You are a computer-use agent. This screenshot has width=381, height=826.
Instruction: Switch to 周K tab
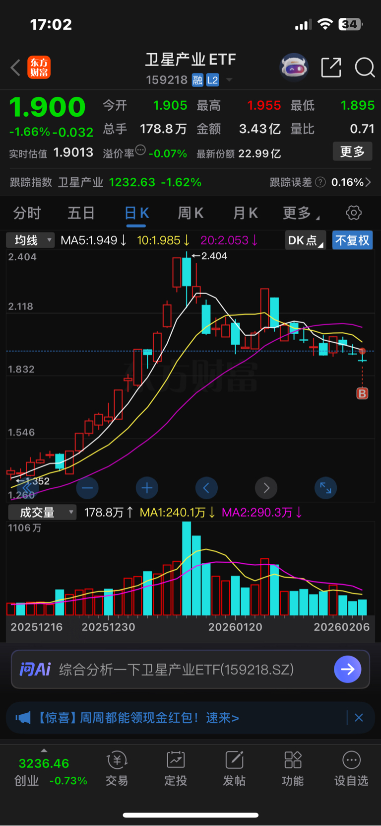[190, 213]
